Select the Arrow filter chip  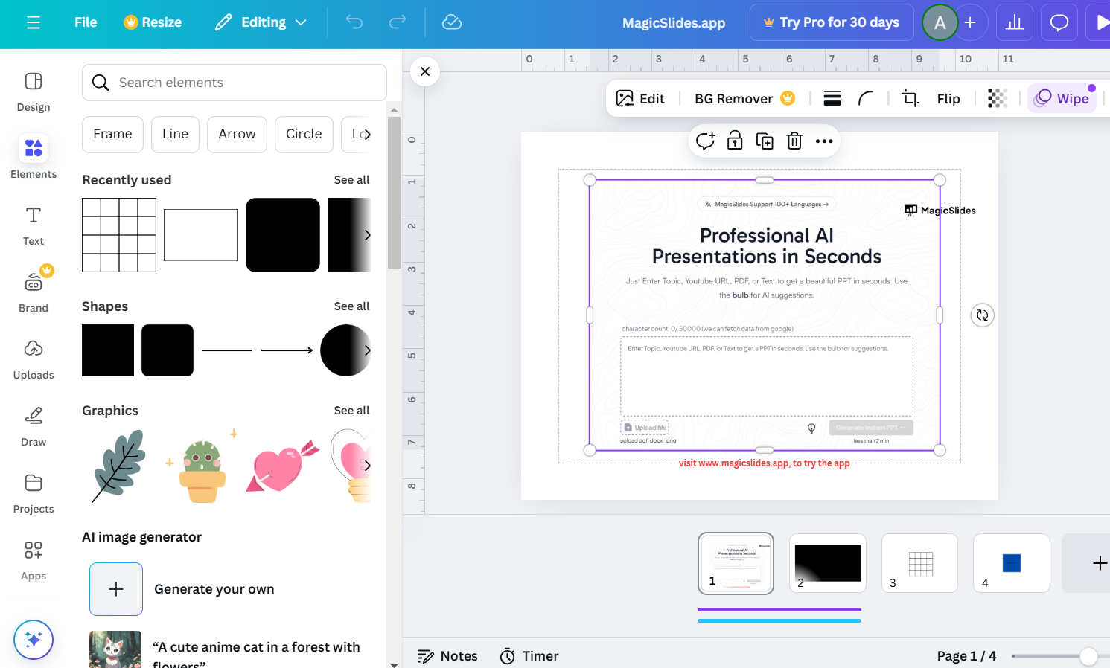[237, 135]
